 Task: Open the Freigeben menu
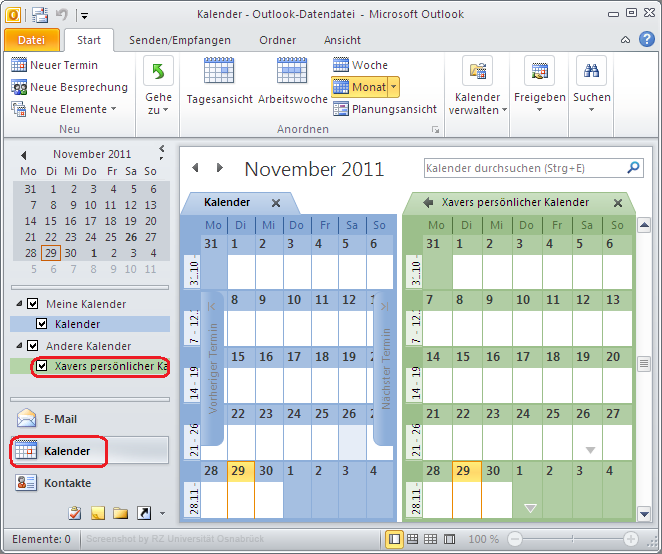tap(539, 86)
